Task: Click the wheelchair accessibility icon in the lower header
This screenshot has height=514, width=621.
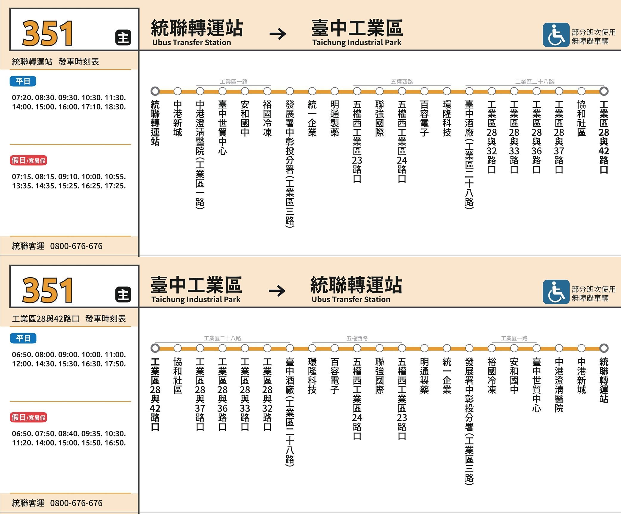Action: pyautogui.click(x=556, y=292)
